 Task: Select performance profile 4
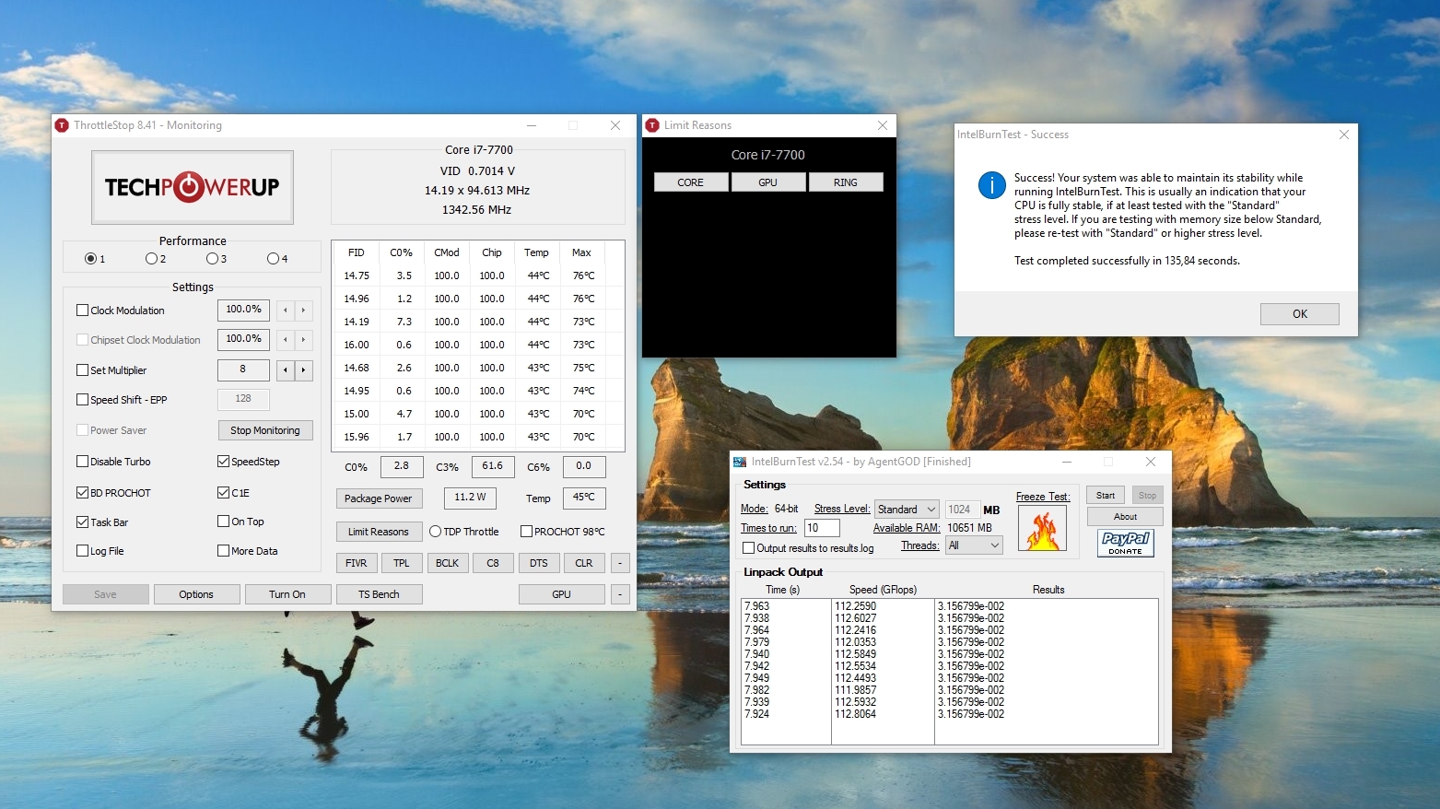click(273, 259)
